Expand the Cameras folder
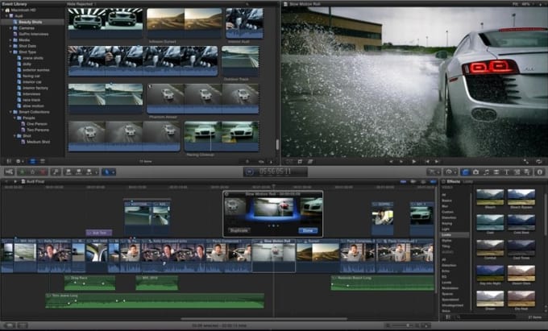 pyautogui.click(x=10, y=28)
